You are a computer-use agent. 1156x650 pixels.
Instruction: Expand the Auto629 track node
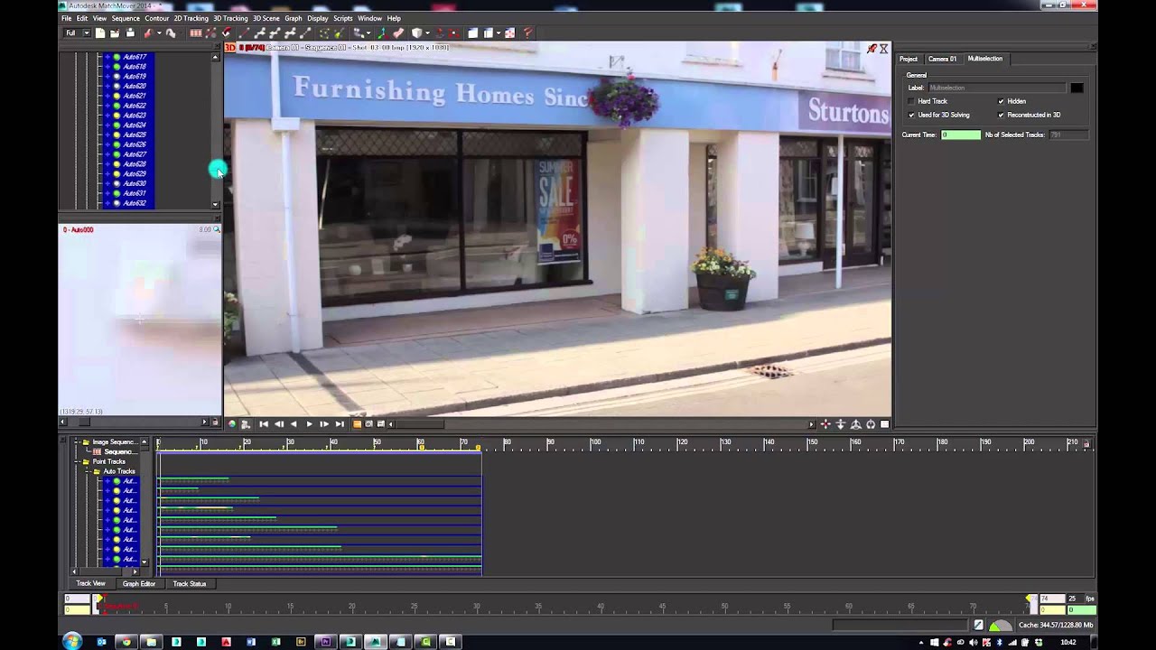107,173
